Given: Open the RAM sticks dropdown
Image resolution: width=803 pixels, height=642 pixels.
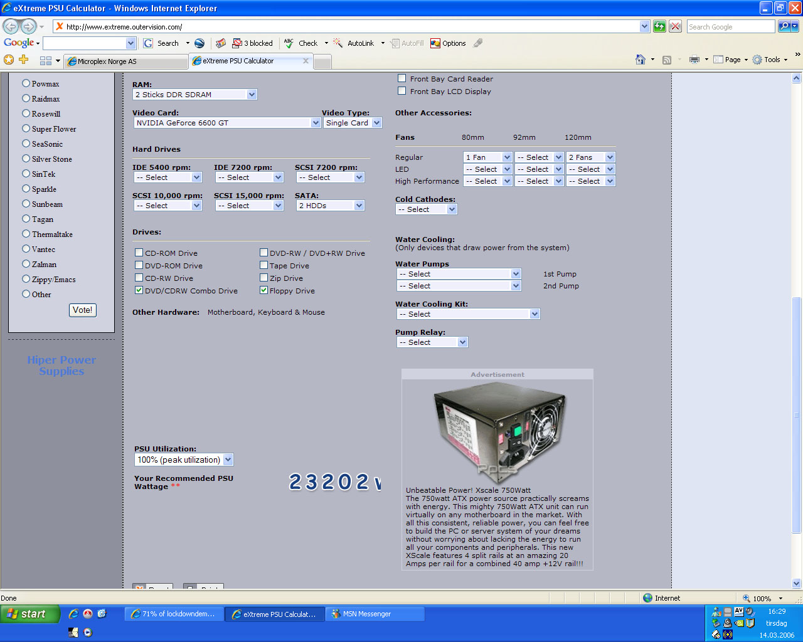Looking at the screenshot, I should (195, 95).
